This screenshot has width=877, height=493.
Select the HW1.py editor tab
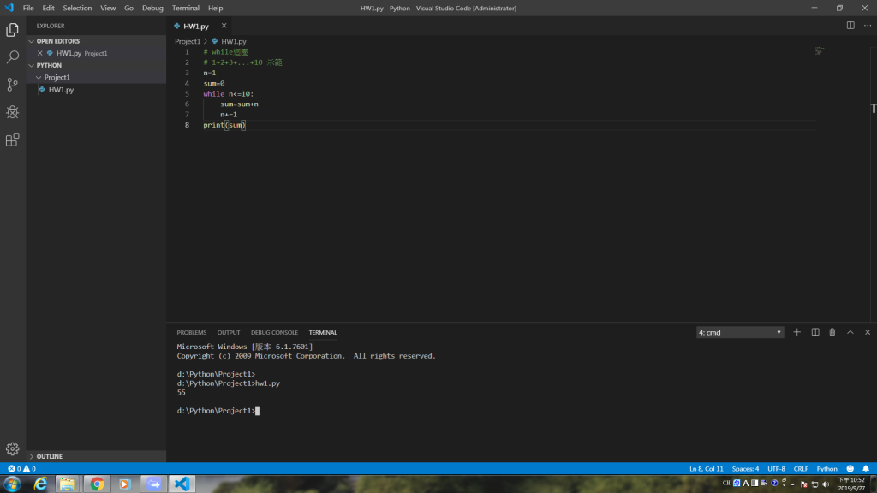point(196,27)
